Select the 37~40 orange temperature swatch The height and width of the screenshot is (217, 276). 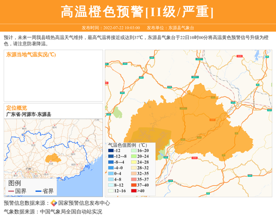(x=133, y=185)
